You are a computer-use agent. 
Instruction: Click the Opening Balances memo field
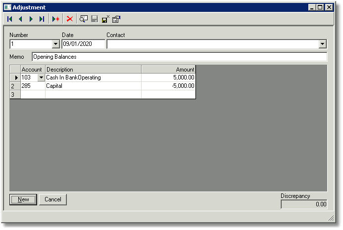click(x=179, y=57)
